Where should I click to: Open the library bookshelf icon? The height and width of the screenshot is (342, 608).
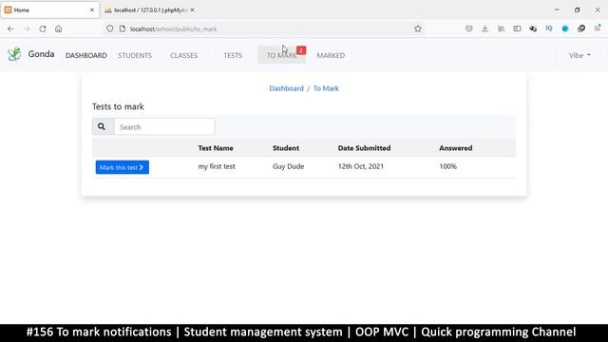(501, 28)
